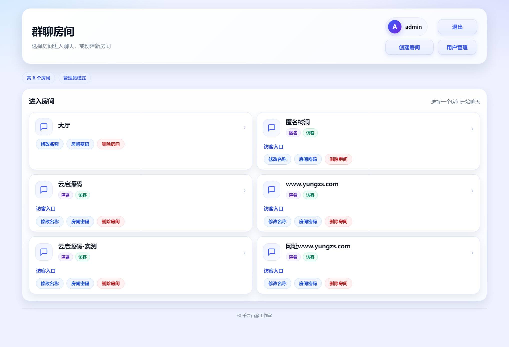Delete 大厅 with 删除房间
This screenshot has width=509, height=347.
[111, 144]
